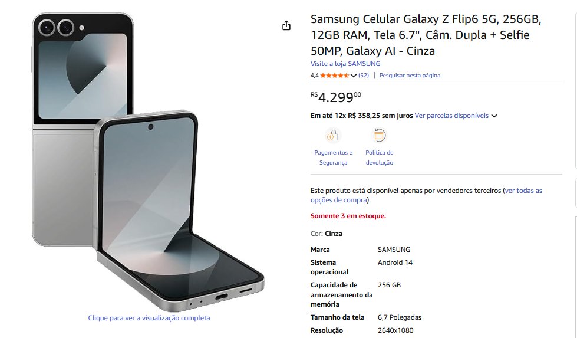The height and width of the screenshot is (338, 577).
Task: Open the Pagamentos e Segurança lock icon
Action: 332,136
